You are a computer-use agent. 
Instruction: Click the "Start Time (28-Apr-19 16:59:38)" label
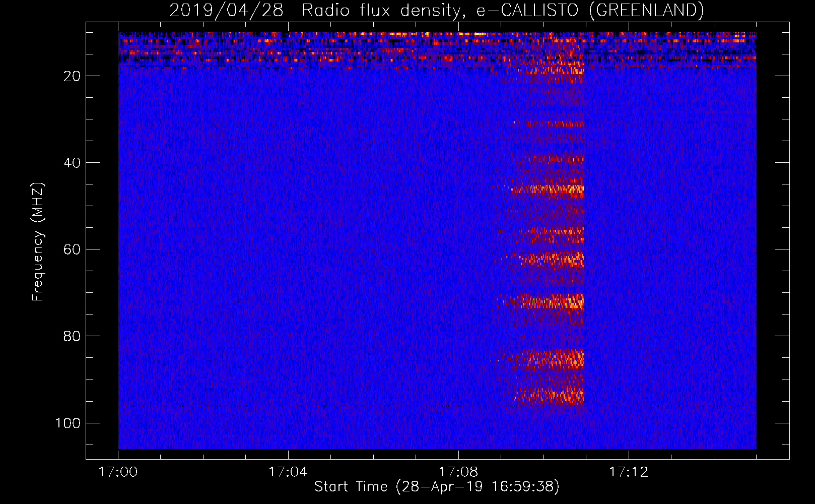point(437,487)
